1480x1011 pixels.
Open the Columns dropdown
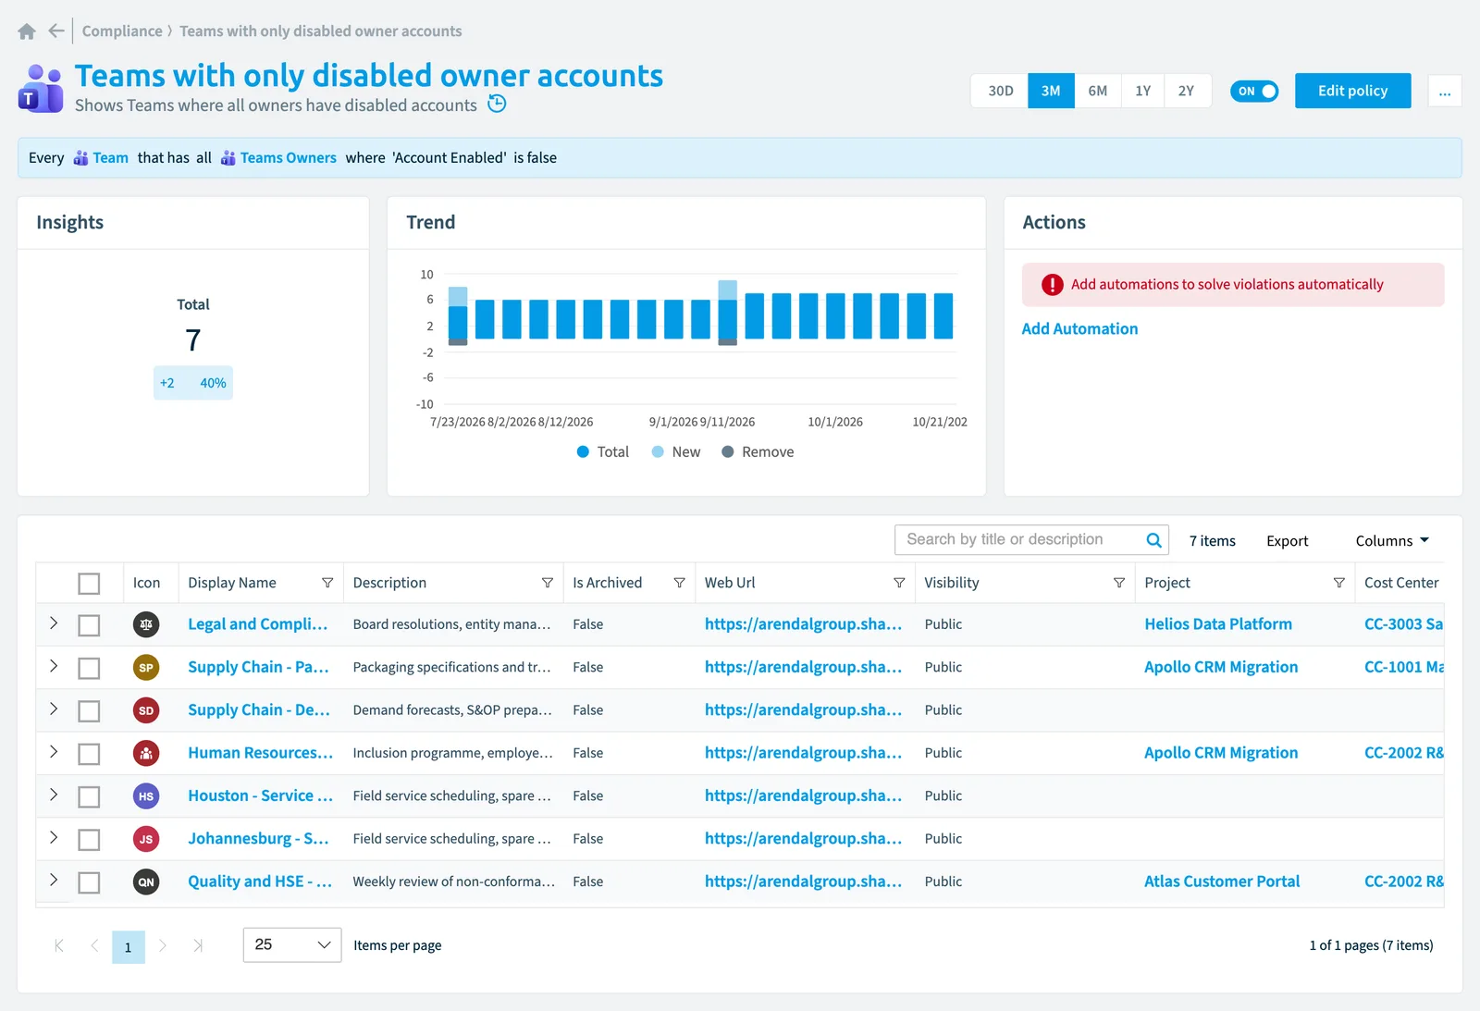(x=1392, y=540)
